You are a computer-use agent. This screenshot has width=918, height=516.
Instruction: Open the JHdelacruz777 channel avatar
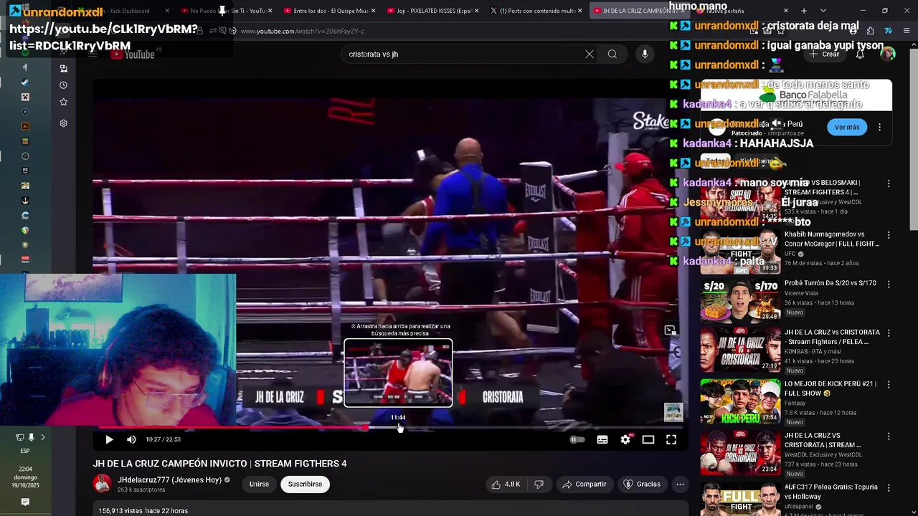pos(102,484)
